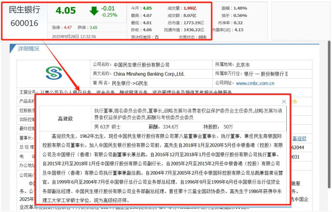Click the timestamp 2025年9月28日 12:32:56
This screenshot has width=332, height=212.
click(74, 36)
